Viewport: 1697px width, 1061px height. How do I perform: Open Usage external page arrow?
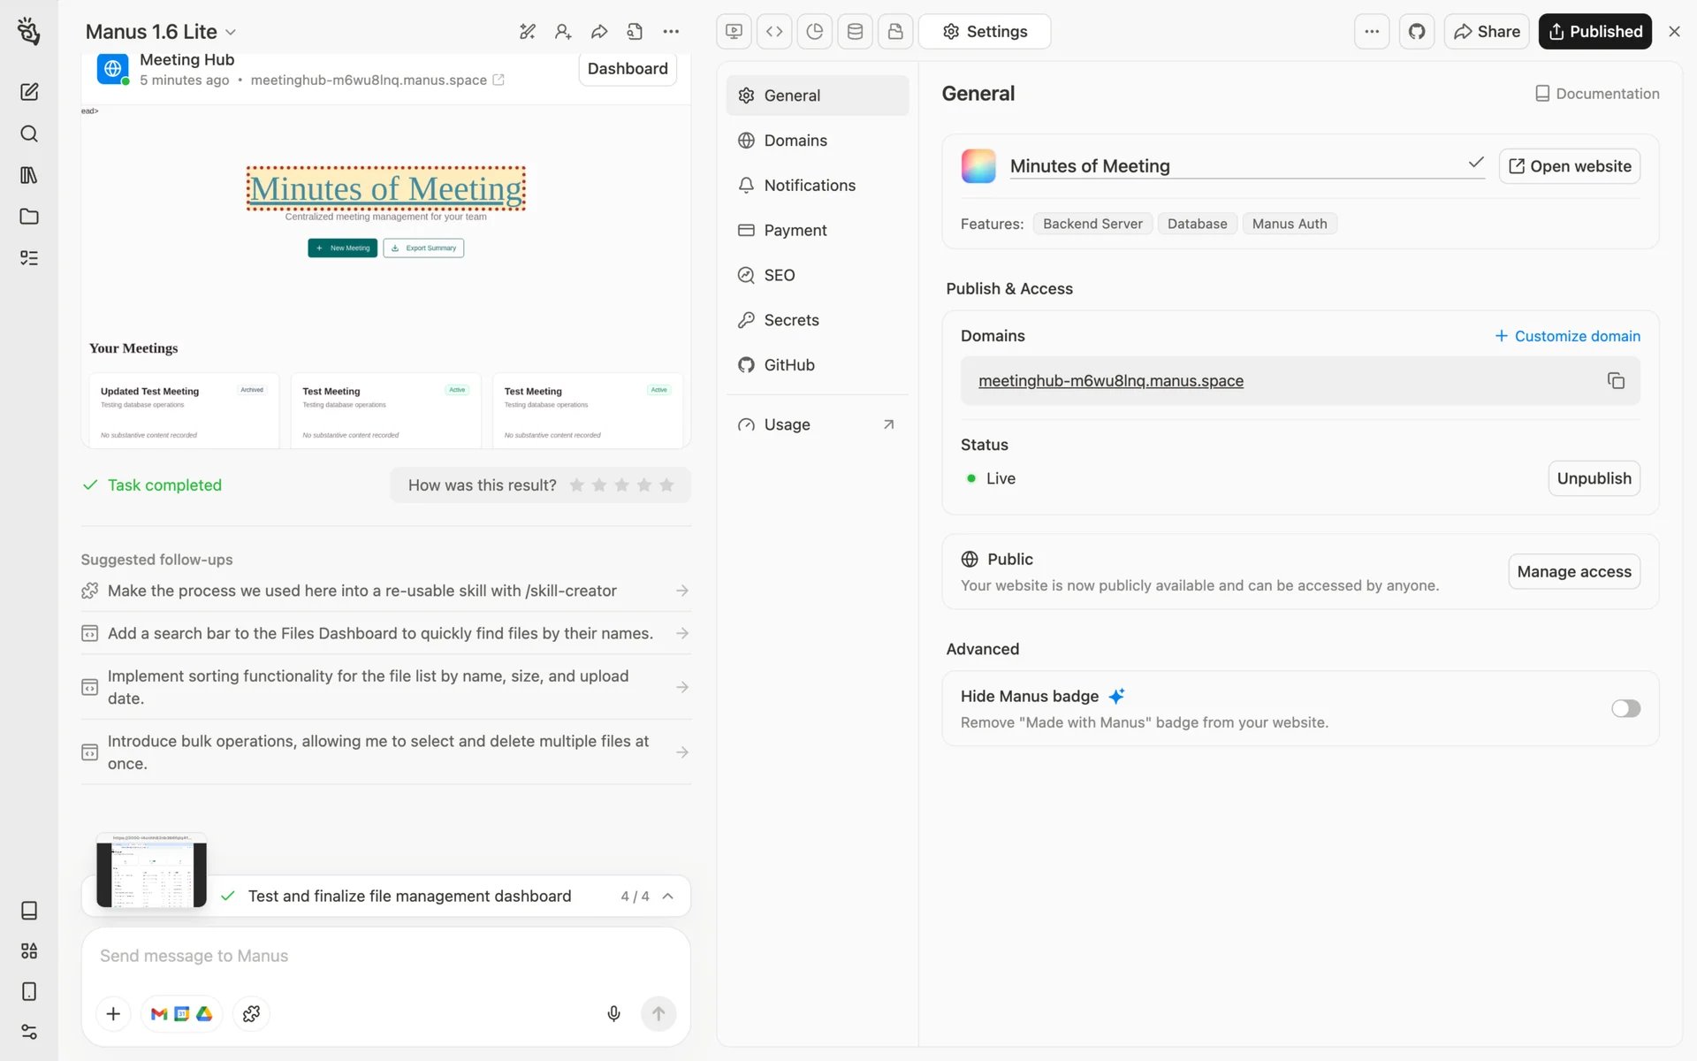click(x=888, y=424)
